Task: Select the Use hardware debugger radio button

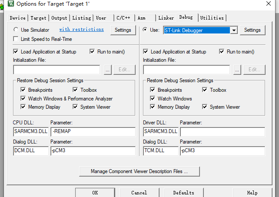Action: click(x=145, y=30)
